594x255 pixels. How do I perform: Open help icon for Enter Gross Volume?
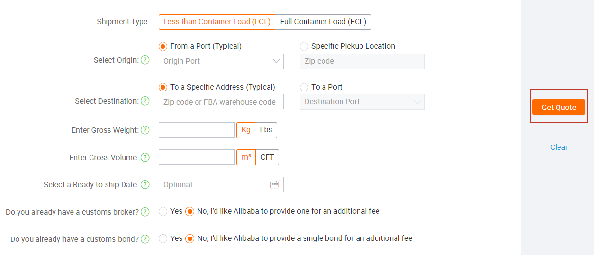tap(145, 158)
